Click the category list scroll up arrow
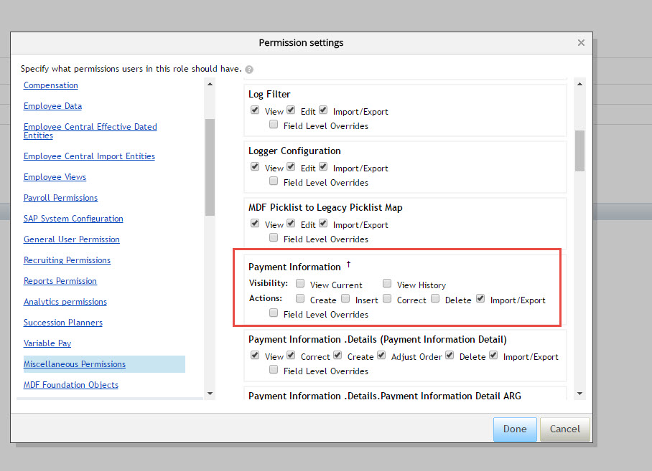The width and height of the screenshot is (652, 471). point(210,84)
